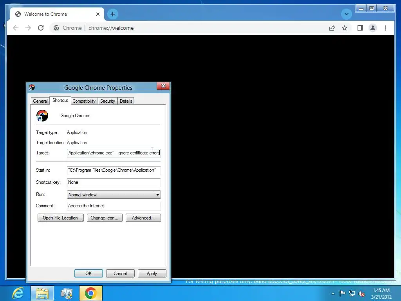Expand the Run Normal window dropdown

pyautogui.click(x=114, y=195)
